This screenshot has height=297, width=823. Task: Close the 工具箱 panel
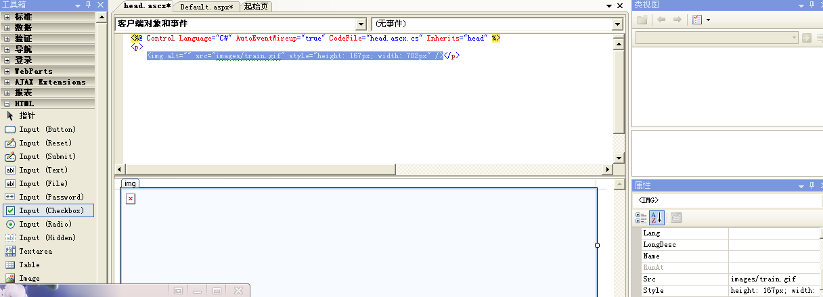pos(99,5)
